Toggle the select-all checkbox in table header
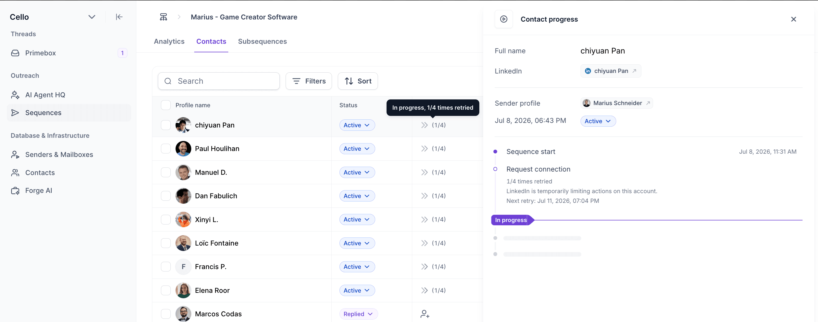The height and width of the screenshot is (322, 818). [x=166, y=105]
